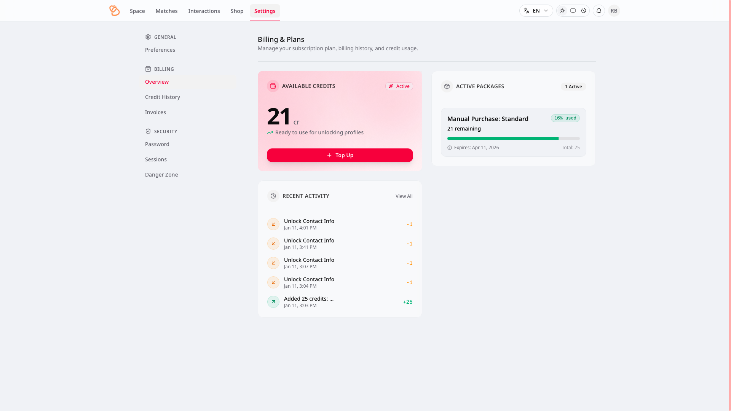The height and width of the screenshot is (411, 731).
Task: Click the chevron in language selector
Action: pos(546,11)
